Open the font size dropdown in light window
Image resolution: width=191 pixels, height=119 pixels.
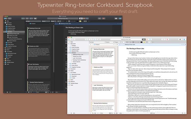pyautogui.click(x=123, y=42)
